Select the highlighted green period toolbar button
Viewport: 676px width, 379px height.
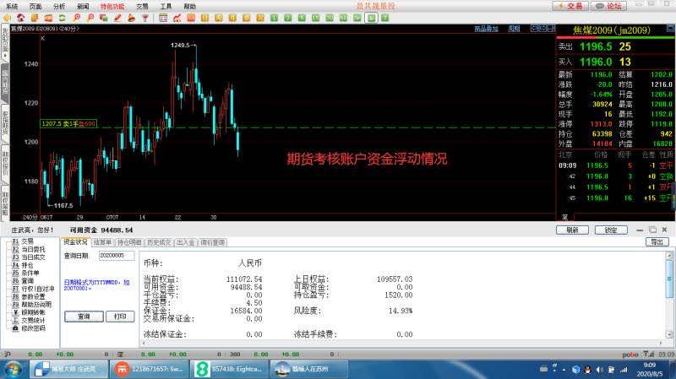371,18
